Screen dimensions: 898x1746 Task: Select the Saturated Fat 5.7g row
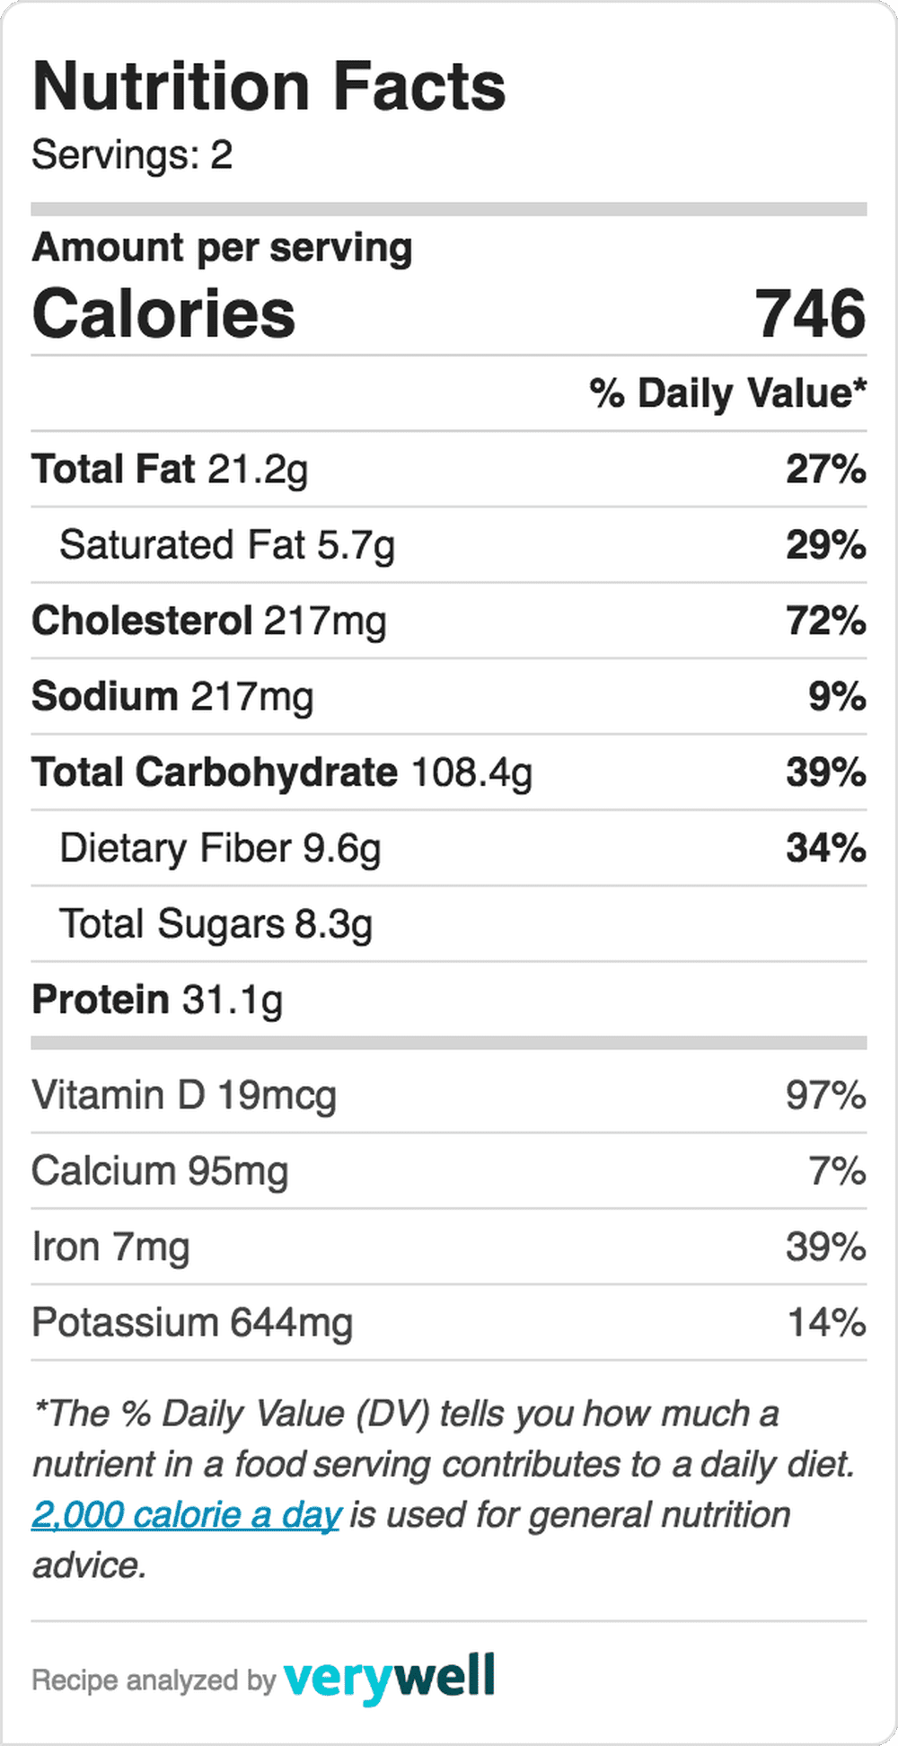pyautogui.click(x=449, y=545)
